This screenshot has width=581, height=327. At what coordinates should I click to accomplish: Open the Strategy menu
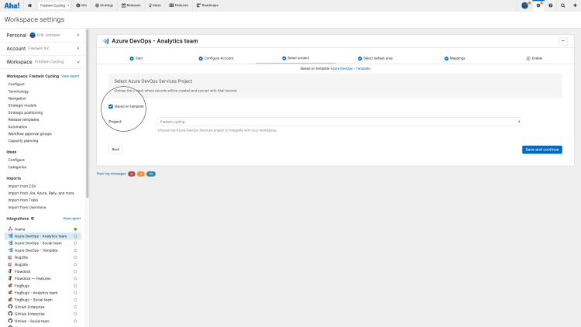pos(104,5)
